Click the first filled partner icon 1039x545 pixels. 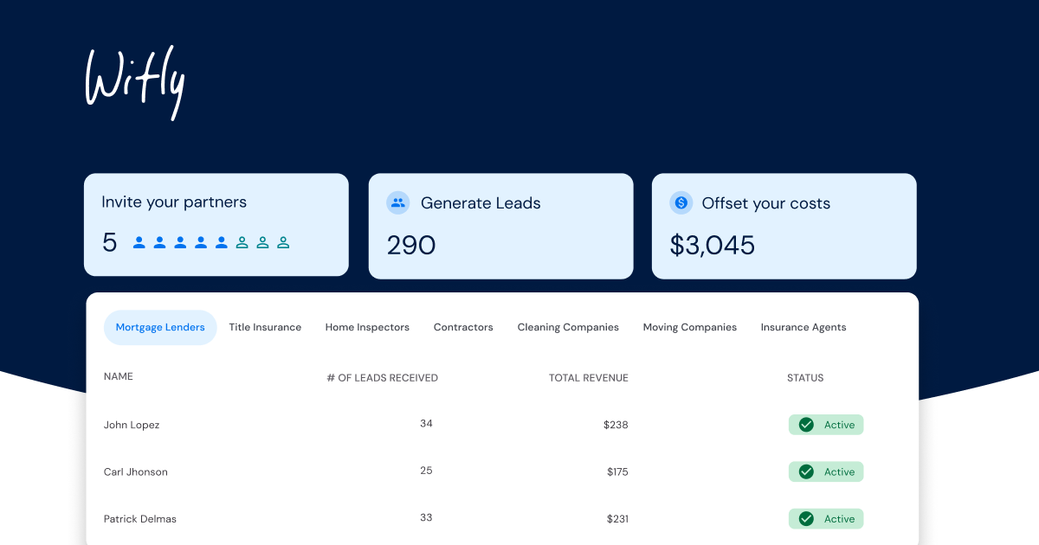click(139, 243)
